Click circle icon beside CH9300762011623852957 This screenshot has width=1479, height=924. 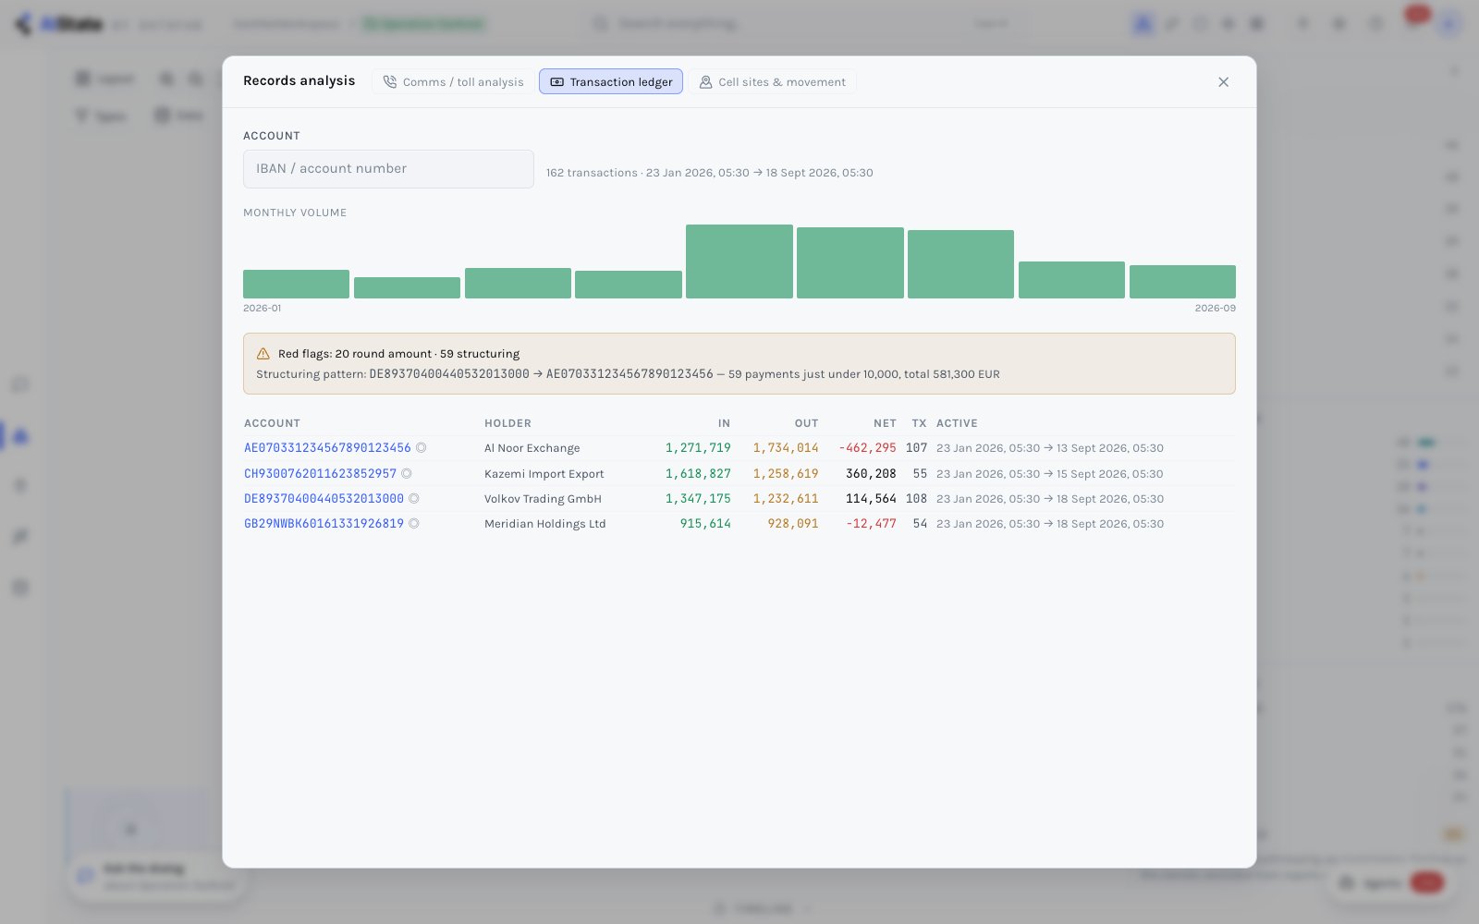coord(406,474)
